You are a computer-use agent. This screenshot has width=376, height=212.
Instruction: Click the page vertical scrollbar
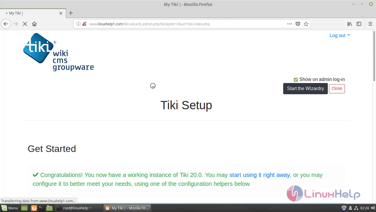(x=374, y=56)
